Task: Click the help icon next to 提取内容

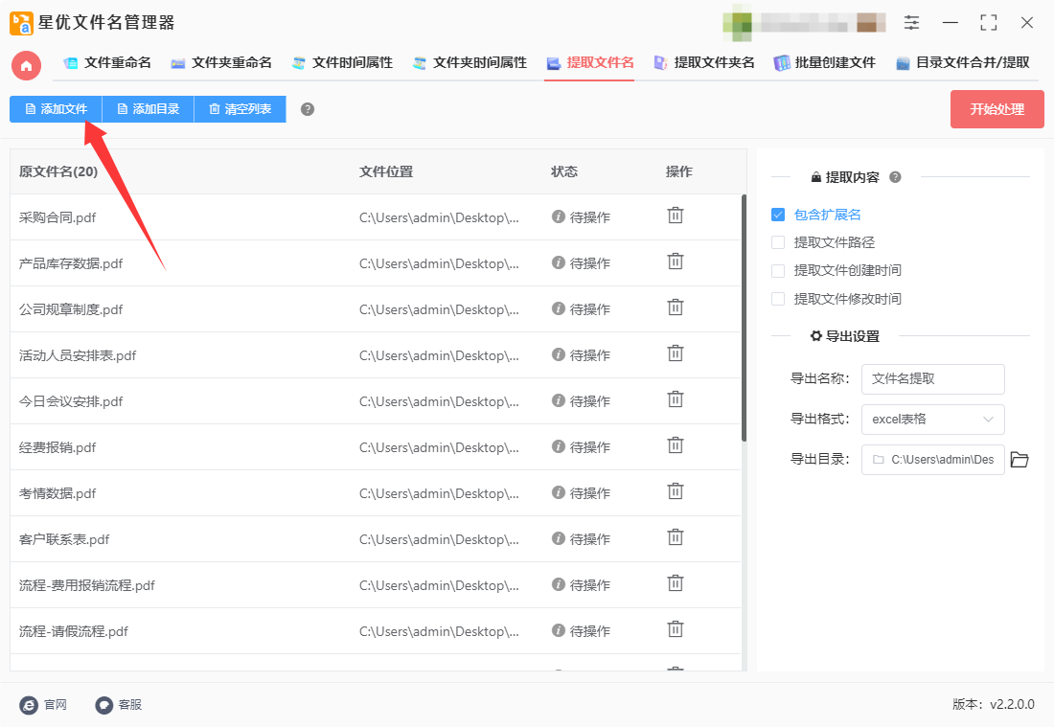Action: pyautogui.click(x=895, y=177)
